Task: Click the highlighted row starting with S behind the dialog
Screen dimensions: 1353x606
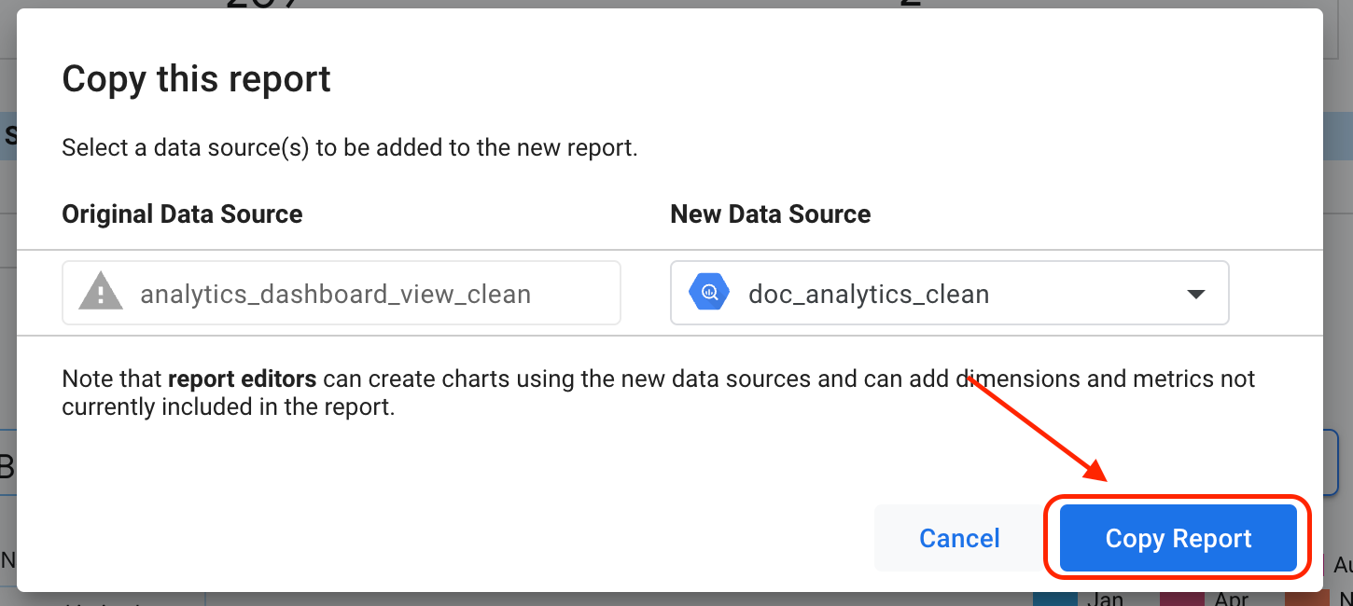Action: (x=8, y=135)
